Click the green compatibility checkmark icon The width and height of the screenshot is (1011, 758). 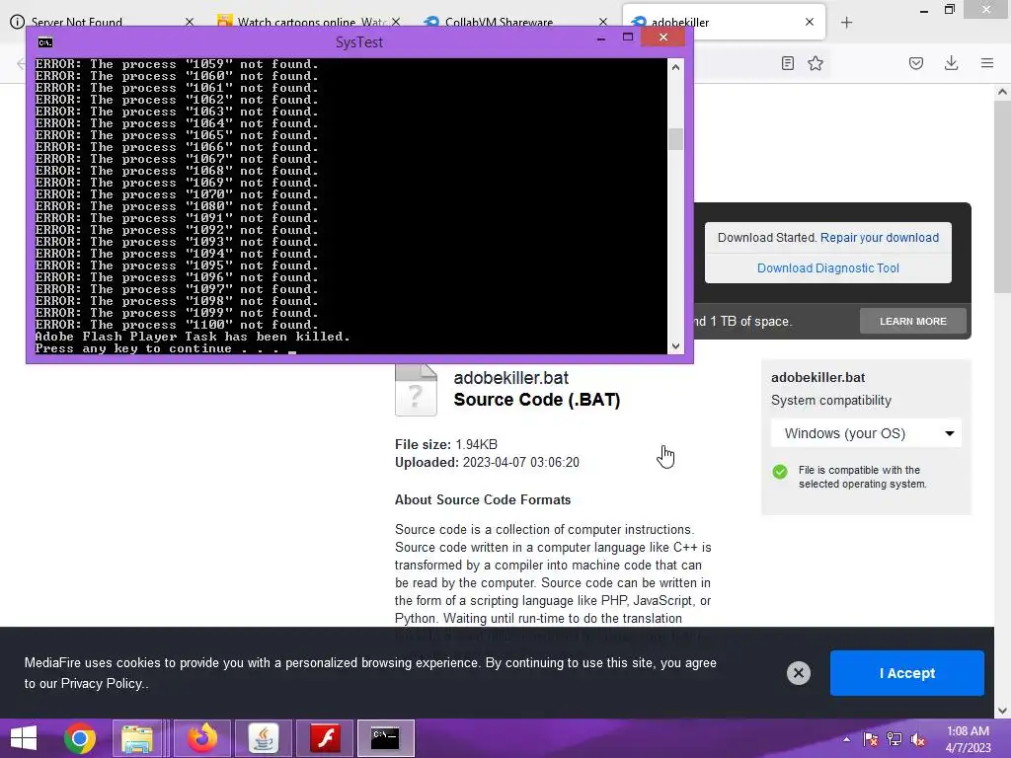pos(780,472)
